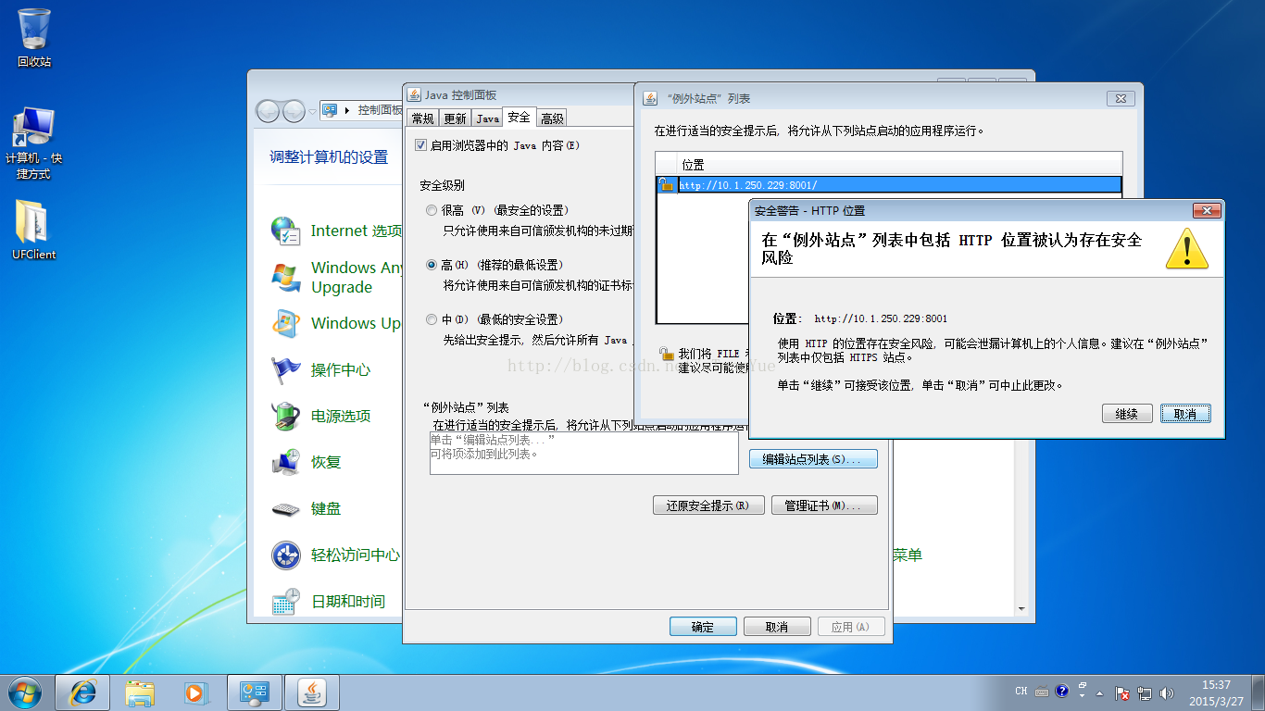
Task: Click the Windows Update icon
Action: coord(285,323)
